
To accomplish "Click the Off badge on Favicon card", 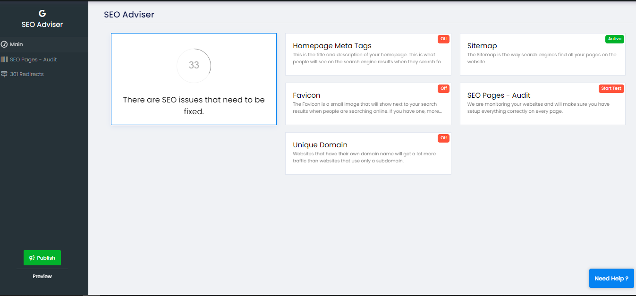I will [x=443, y=88].
